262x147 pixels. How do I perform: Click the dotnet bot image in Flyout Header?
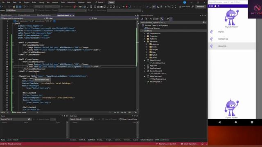click(x=232, y=17)
